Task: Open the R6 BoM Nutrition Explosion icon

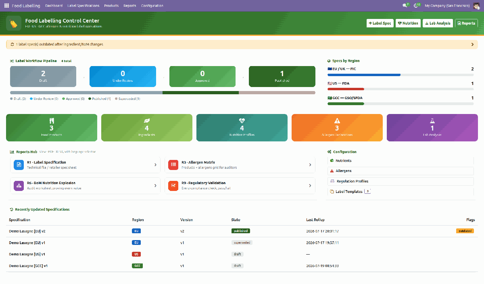Action: [x=19, y=185]
